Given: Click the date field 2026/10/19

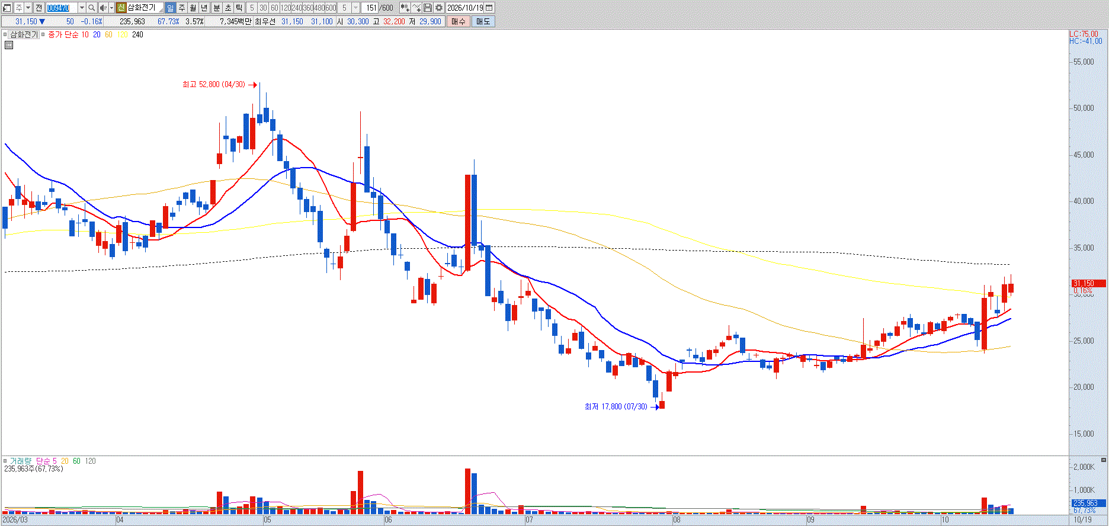Looking at the screenshot, I should click(465, 8).
